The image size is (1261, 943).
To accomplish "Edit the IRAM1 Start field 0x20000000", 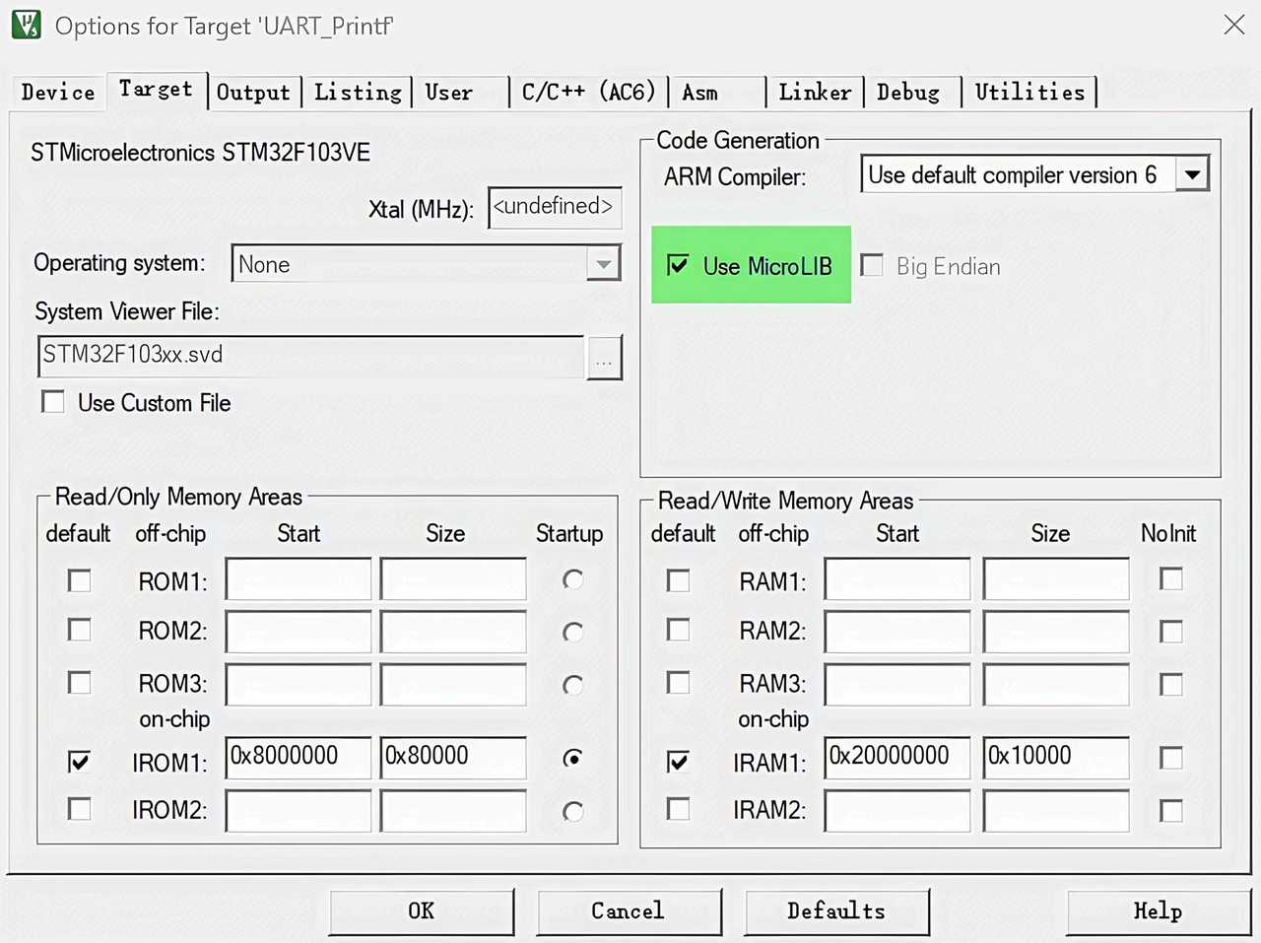I will [897, 757].
